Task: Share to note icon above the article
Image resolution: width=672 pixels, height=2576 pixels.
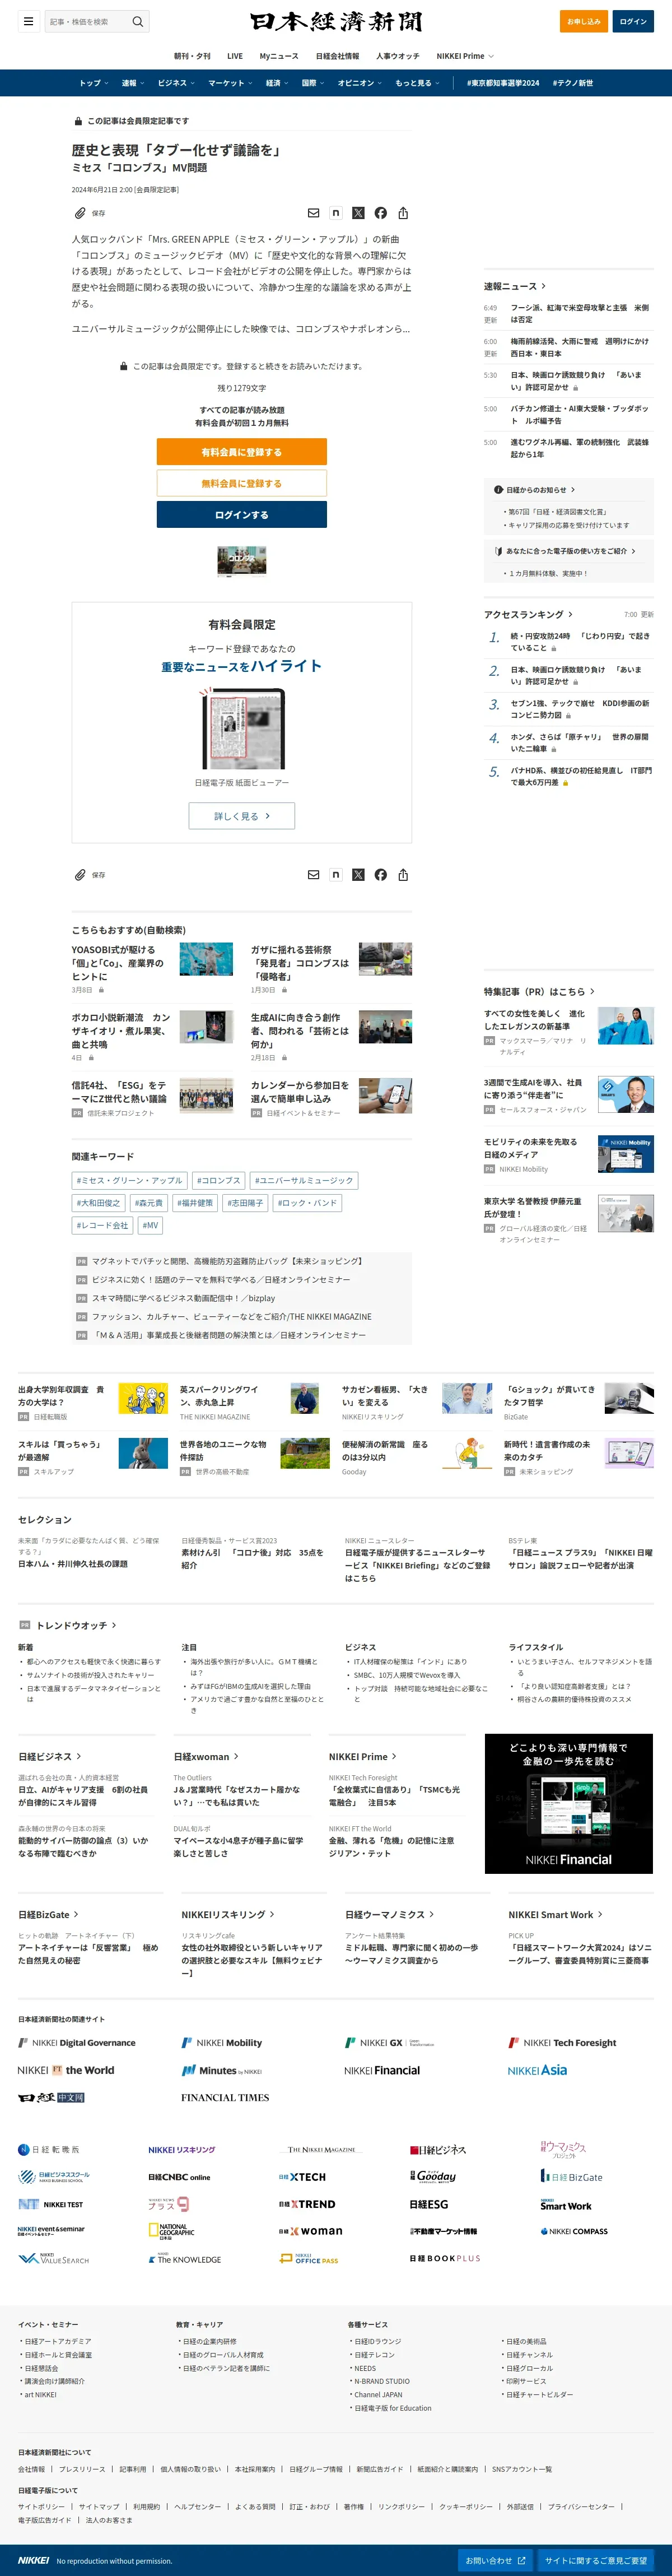Action: coord(336,213)
